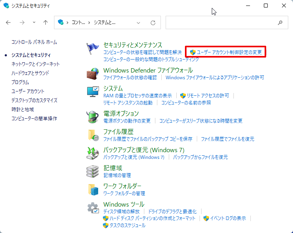This screenshot has height=233, width=293.
Task: Open 時計と地域 category
Action: pyautogui.click(x=22, y=109)
